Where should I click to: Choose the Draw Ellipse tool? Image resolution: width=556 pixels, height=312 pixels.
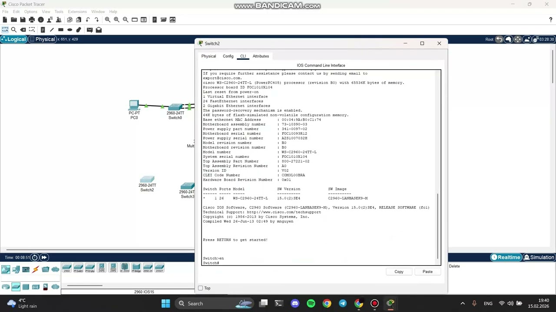(x=69, y=30)
